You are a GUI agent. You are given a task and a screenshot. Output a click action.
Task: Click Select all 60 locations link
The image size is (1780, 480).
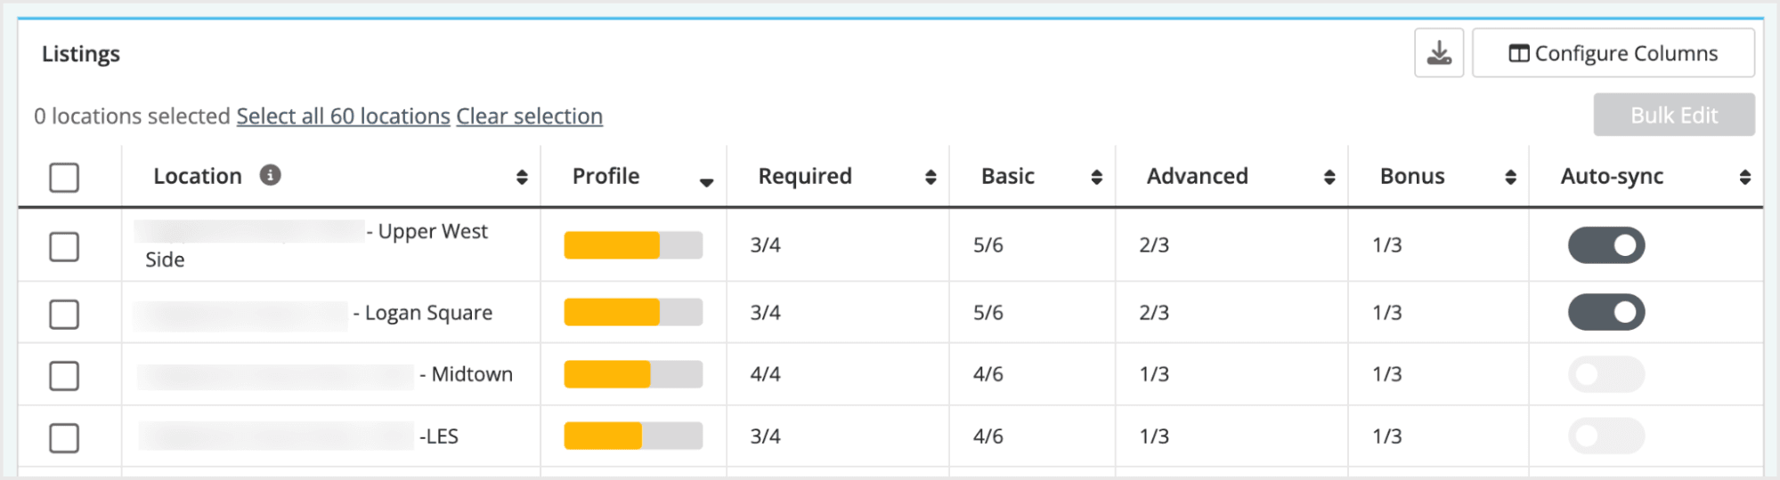point(343,116)
